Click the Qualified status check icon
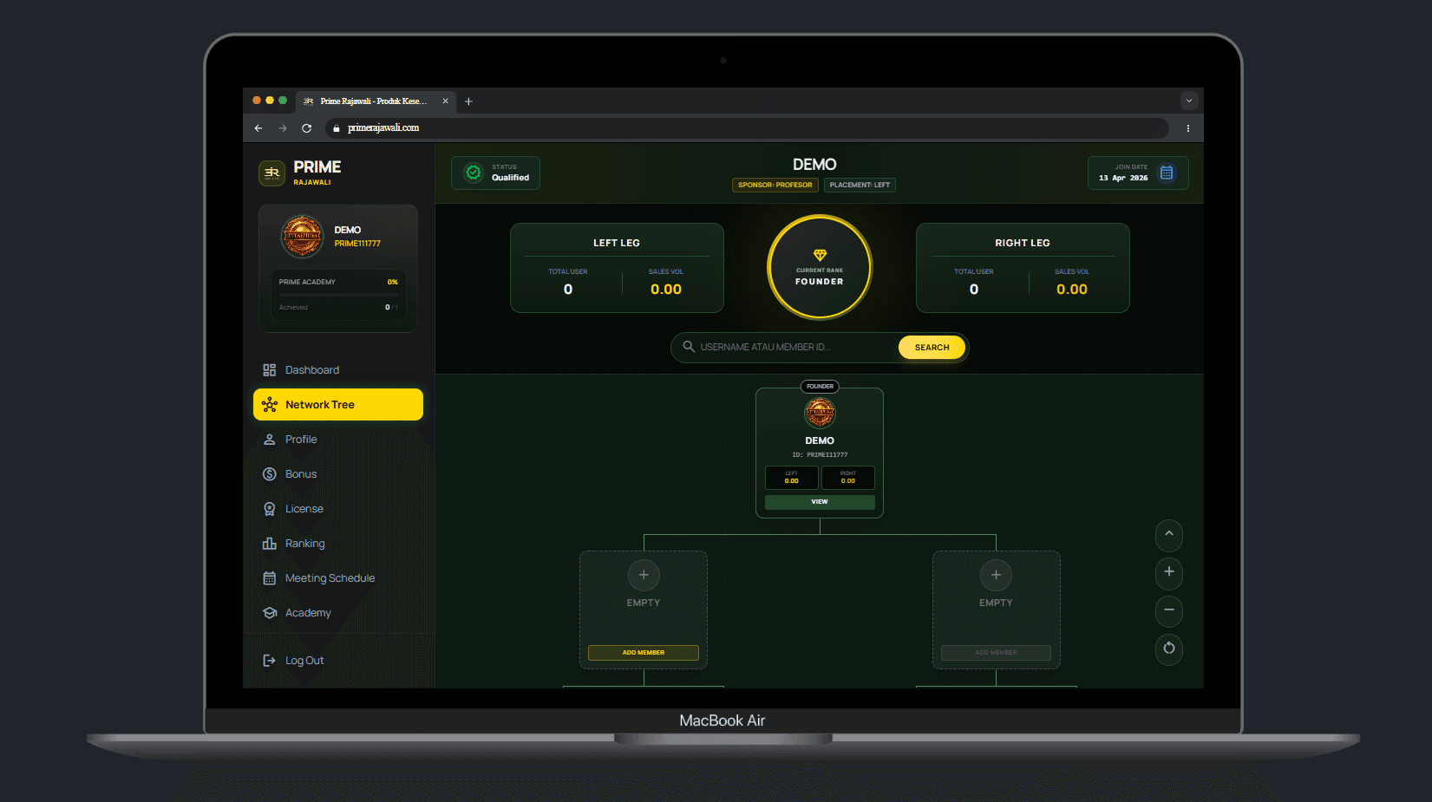The image size is (1432, 802). click(474, 173)
